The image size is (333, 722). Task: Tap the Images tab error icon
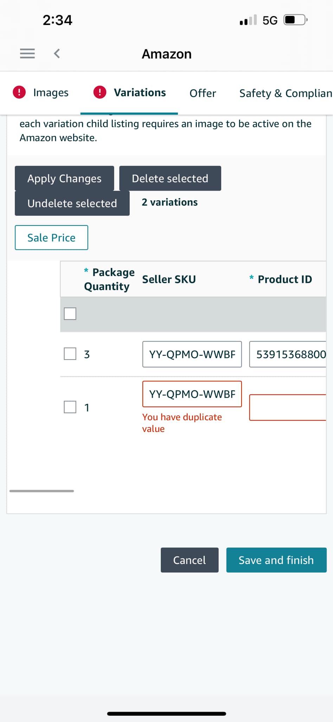pos(19,92)
